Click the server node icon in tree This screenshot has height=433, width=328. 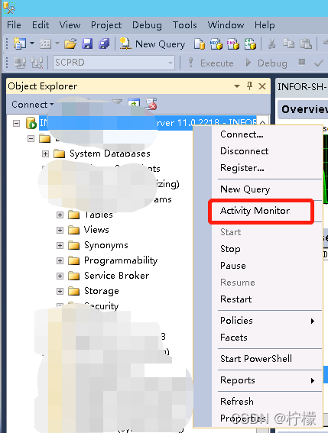[31, 123]
